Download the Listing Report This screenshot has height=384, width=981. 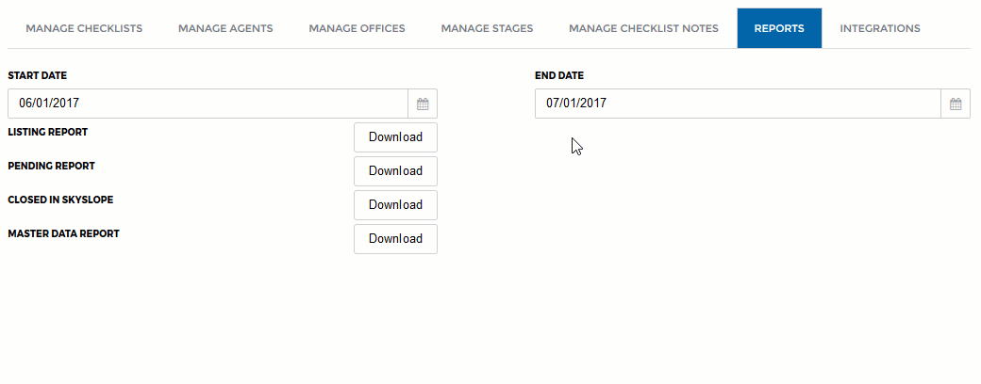395,137
